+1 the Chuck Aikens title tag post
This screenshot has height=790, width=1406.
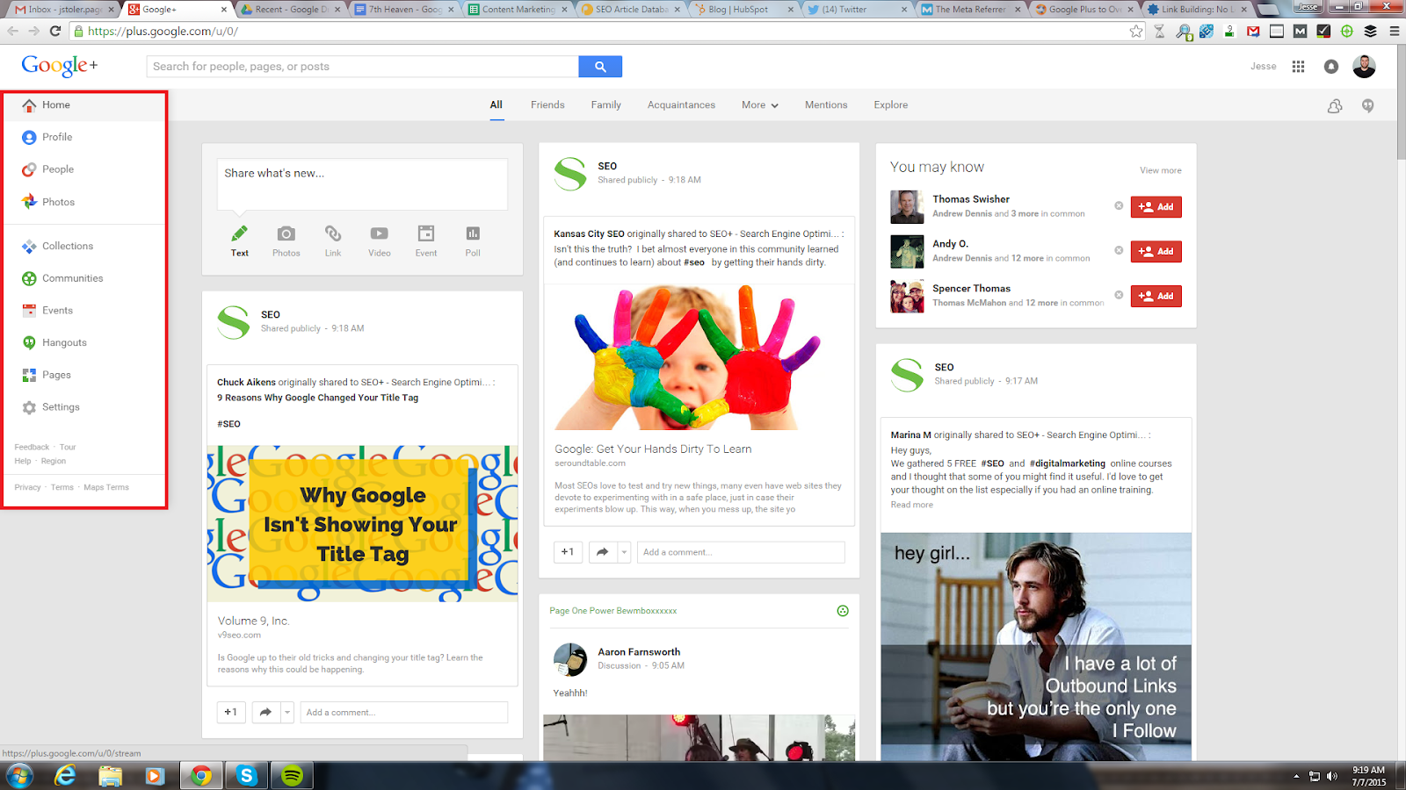click(230, 712)
